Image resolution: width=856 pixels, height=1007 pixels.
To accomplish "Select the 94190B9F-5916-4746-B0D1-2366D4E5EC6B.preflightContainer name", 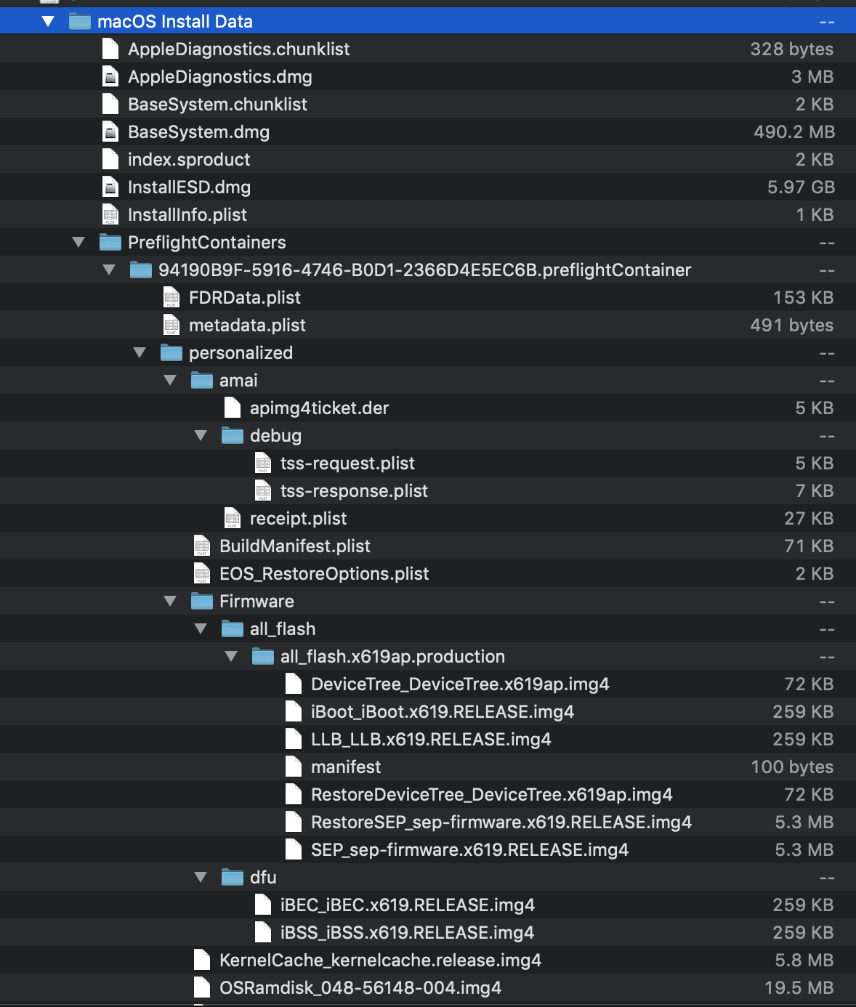I will tap(424, 270).
